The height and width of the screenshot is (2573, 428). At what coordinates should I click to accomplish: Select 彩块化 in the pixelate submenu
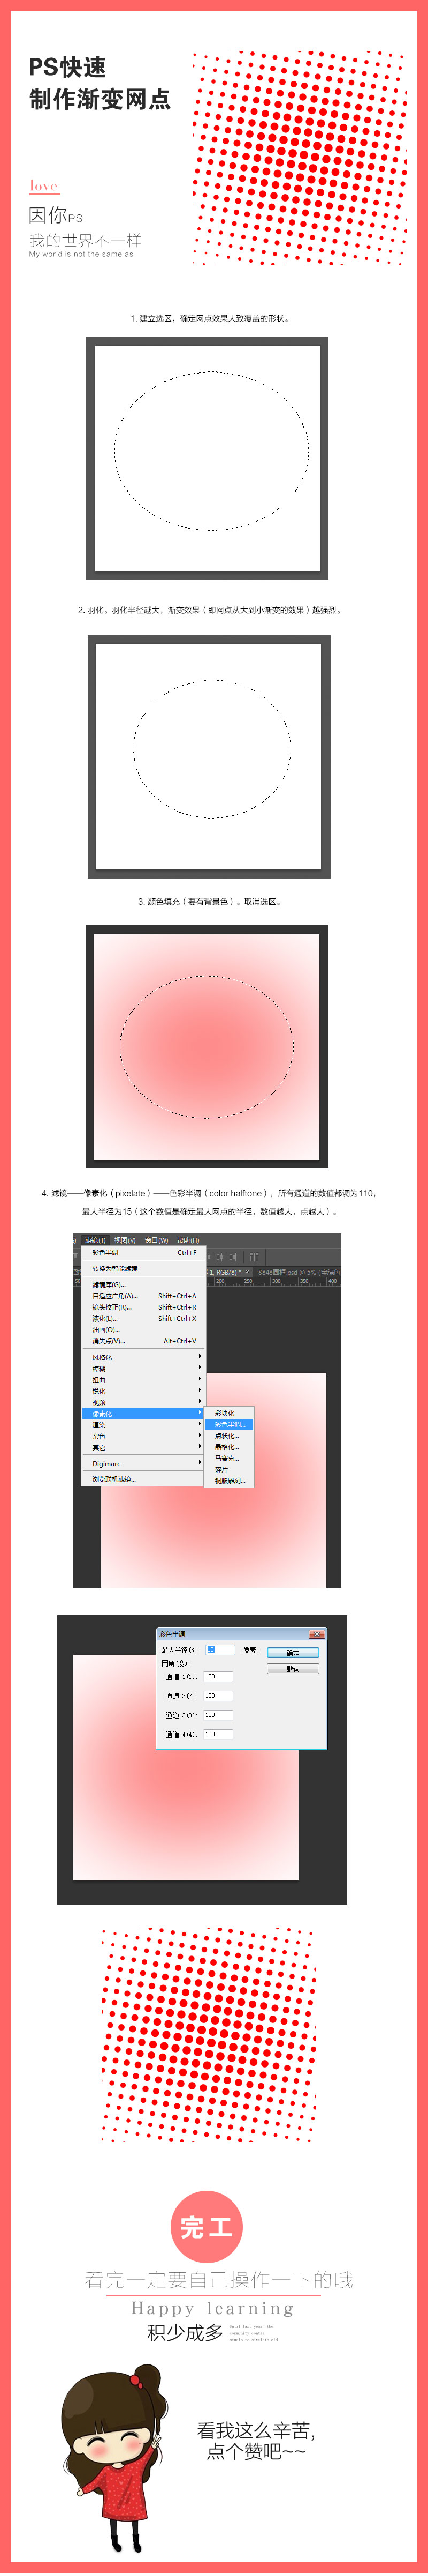pyautogui.click(x=230, y=1414)
